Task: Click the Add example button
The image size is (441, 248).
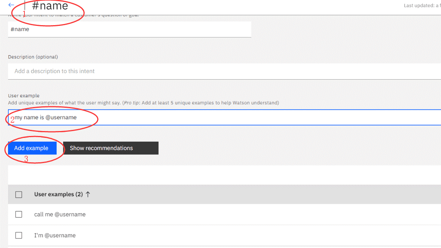Action: [x=32, y=148]
